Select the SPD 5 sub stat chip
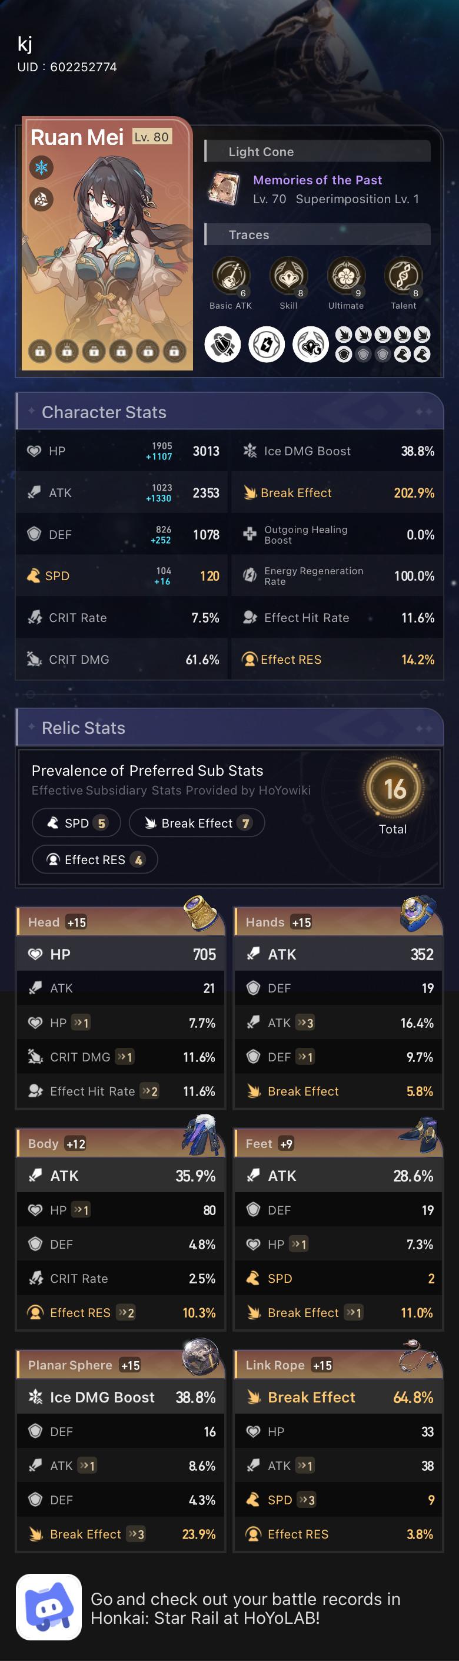 (x=76, y=823)
